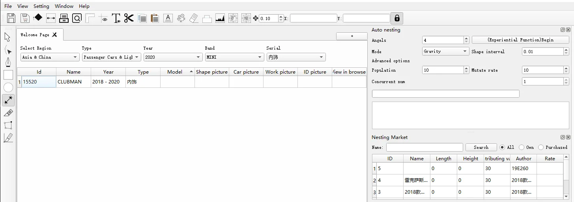574x202 pixels.
Task: Select the arrow pointer tool
Action: pos(7,37)
